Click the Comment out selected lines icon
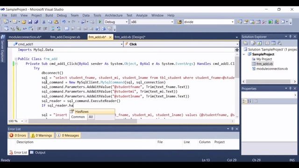299x168 pixels. click(x=53, y=29)
